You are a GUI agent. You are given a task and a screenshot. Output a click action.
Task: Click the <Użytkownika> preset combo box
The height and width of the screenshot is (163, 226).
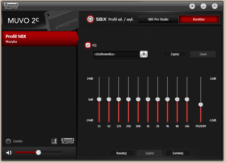(x=120, y=54)
